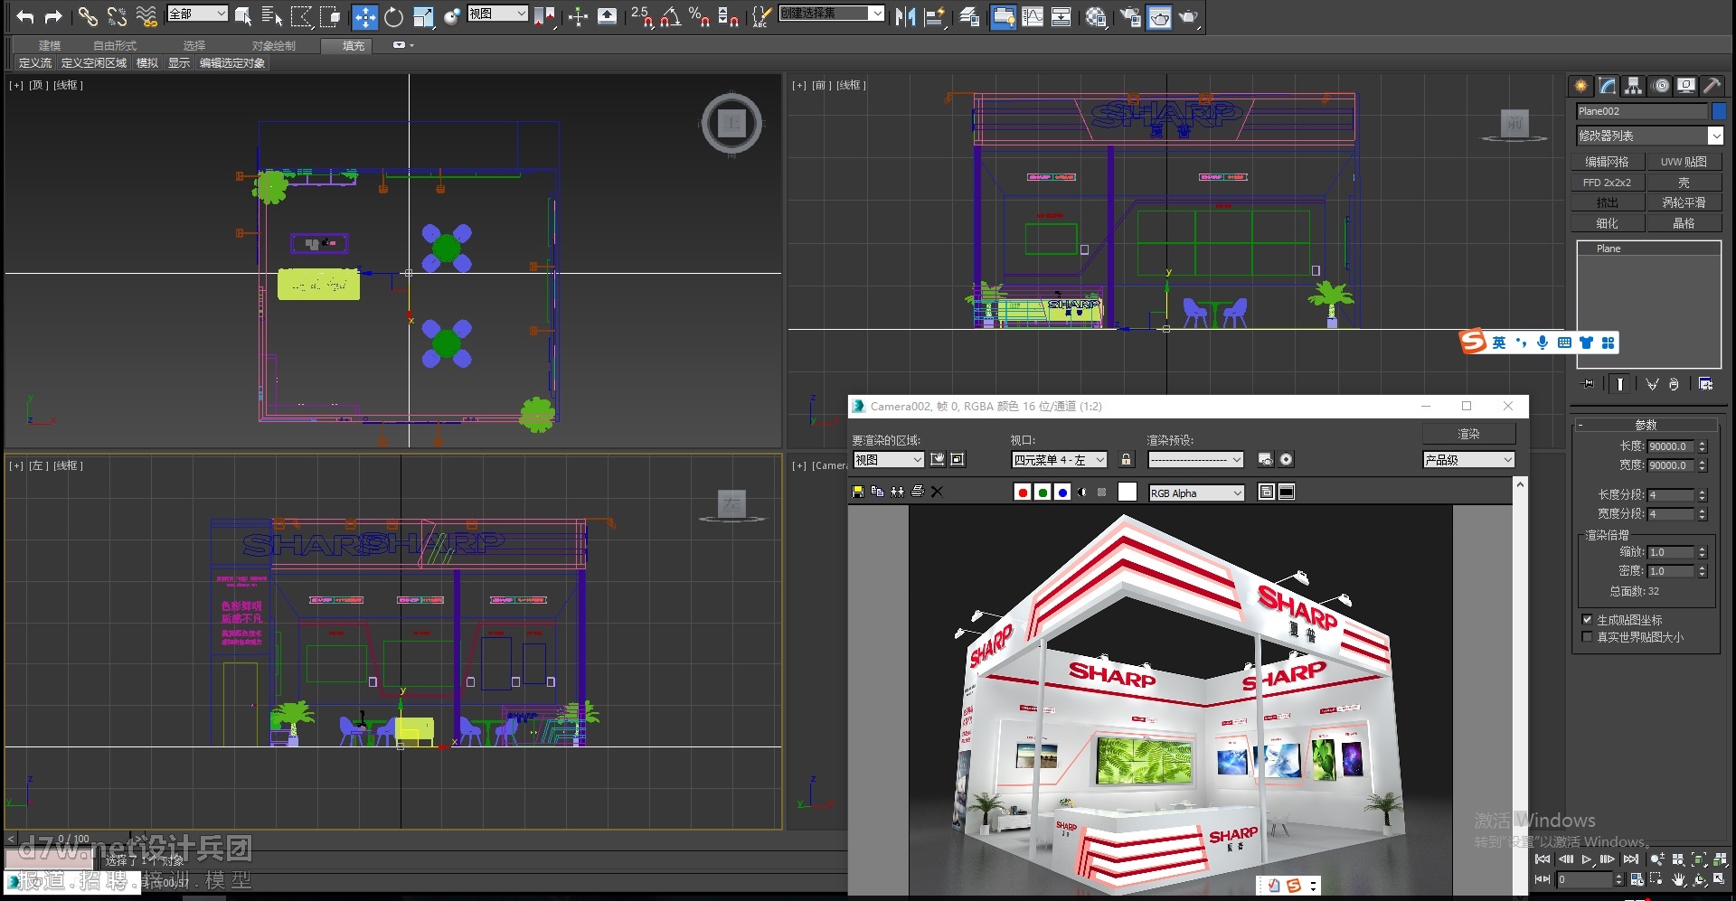Click the Rendered Frame Window teapot icon
1736x901 pixels.
[x=1159, y=16]
